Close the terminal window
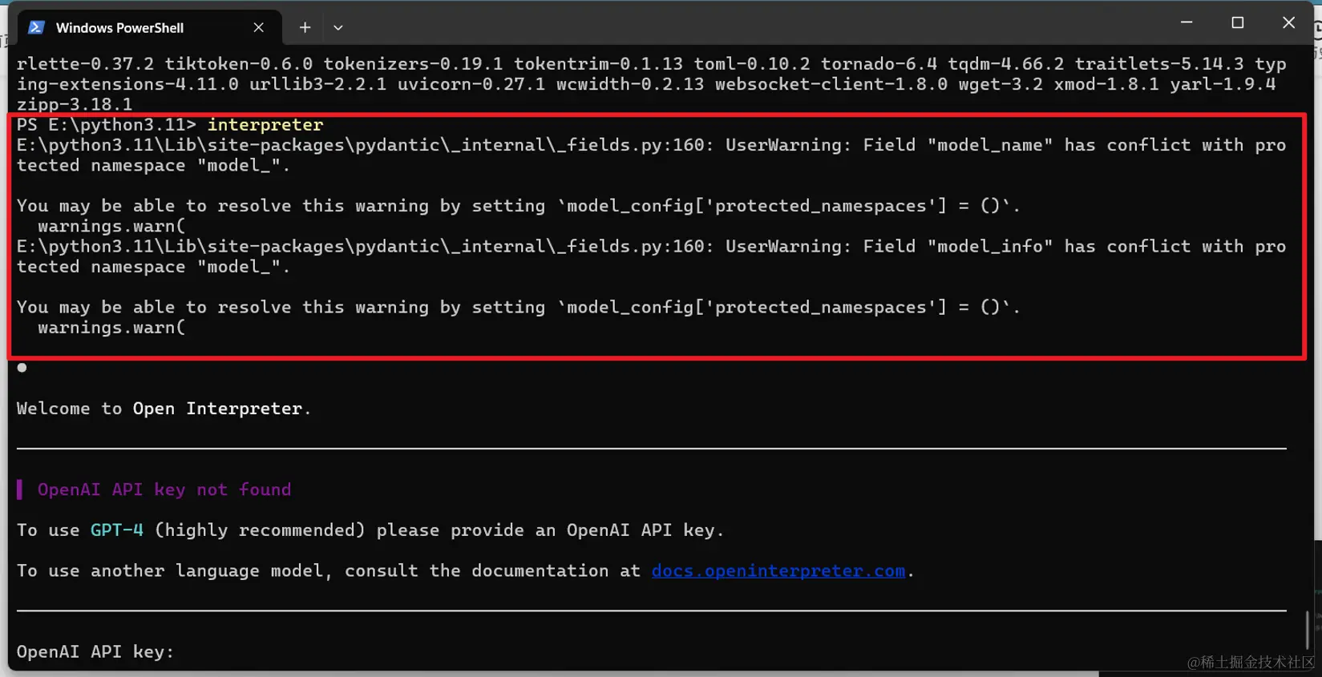Viewport: 1322px width, 677px height. (x=1288, y=22)
